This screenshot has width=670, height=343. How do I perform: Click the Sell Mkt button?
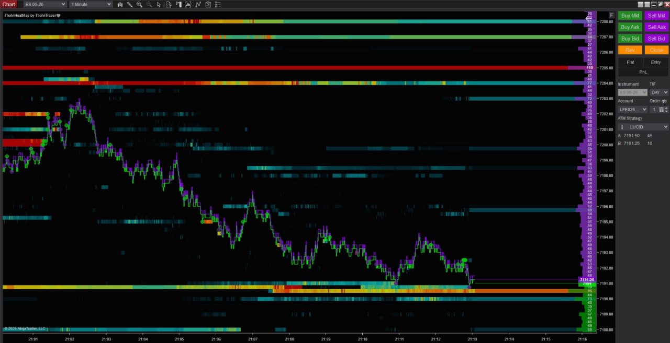pos(656,16)
